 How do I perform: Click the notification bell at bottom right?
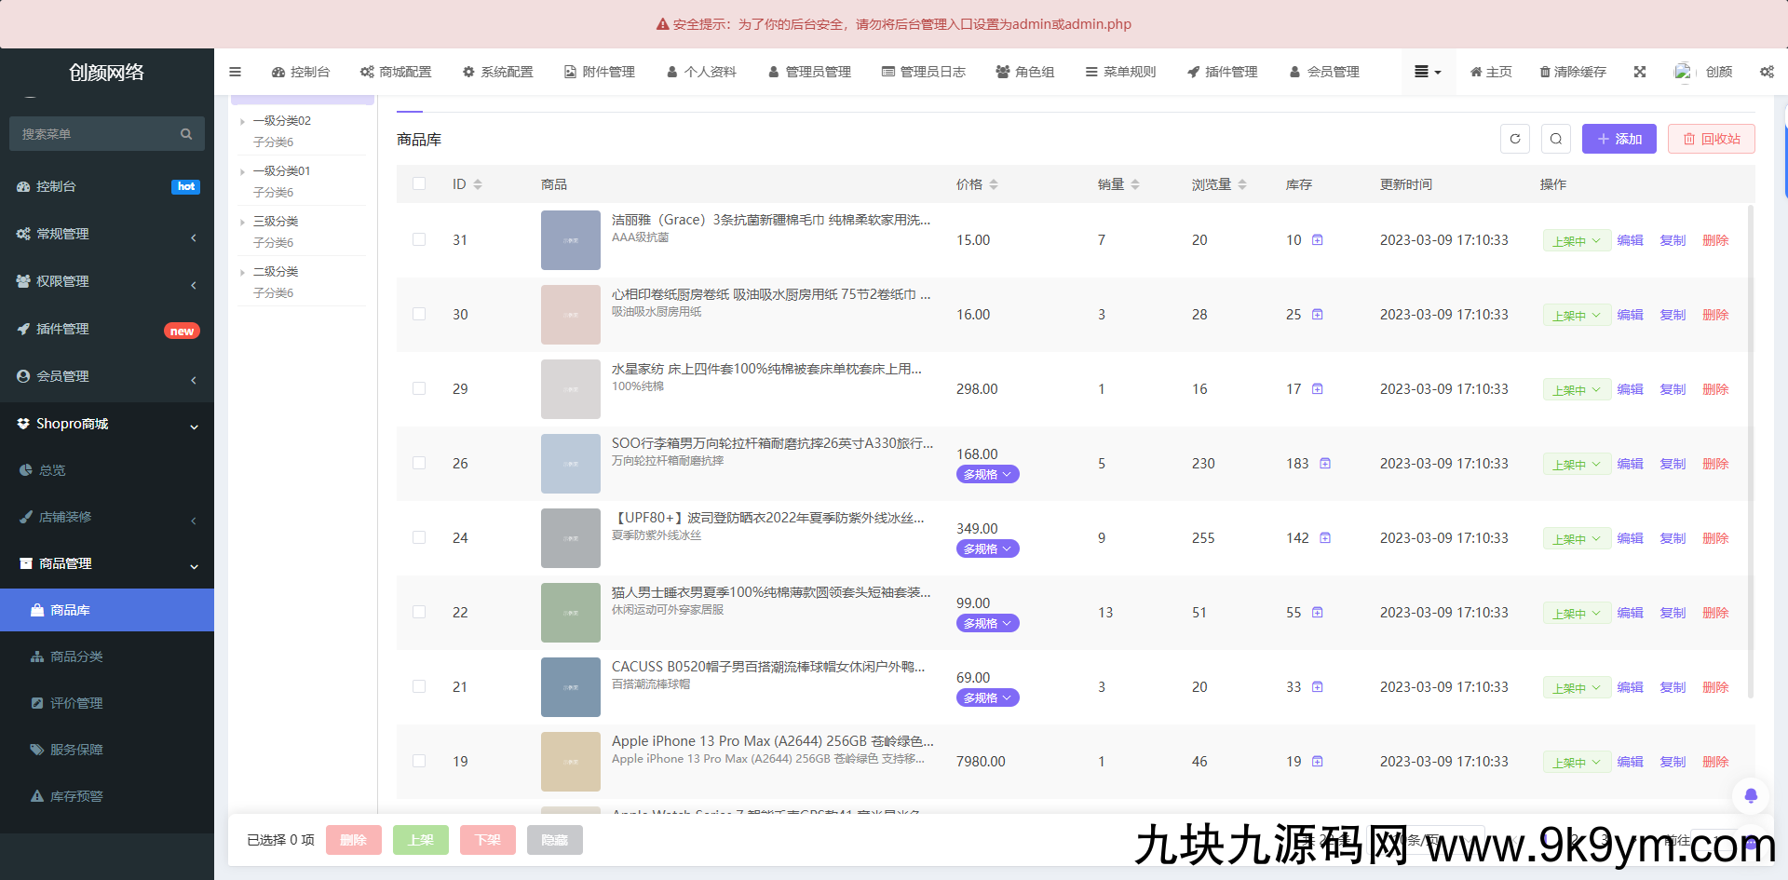click(x=1752, y=796)
